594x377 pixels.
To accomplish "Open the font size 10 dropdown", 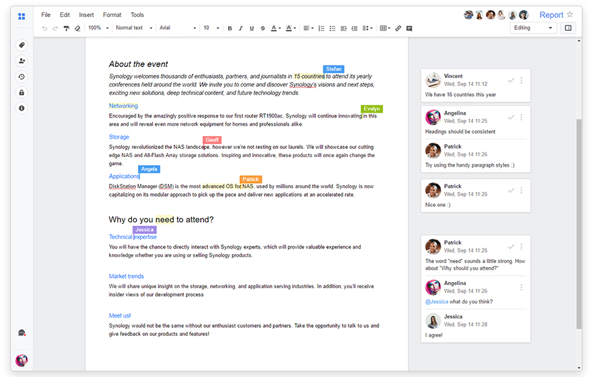I will click(x=211, y=28).
